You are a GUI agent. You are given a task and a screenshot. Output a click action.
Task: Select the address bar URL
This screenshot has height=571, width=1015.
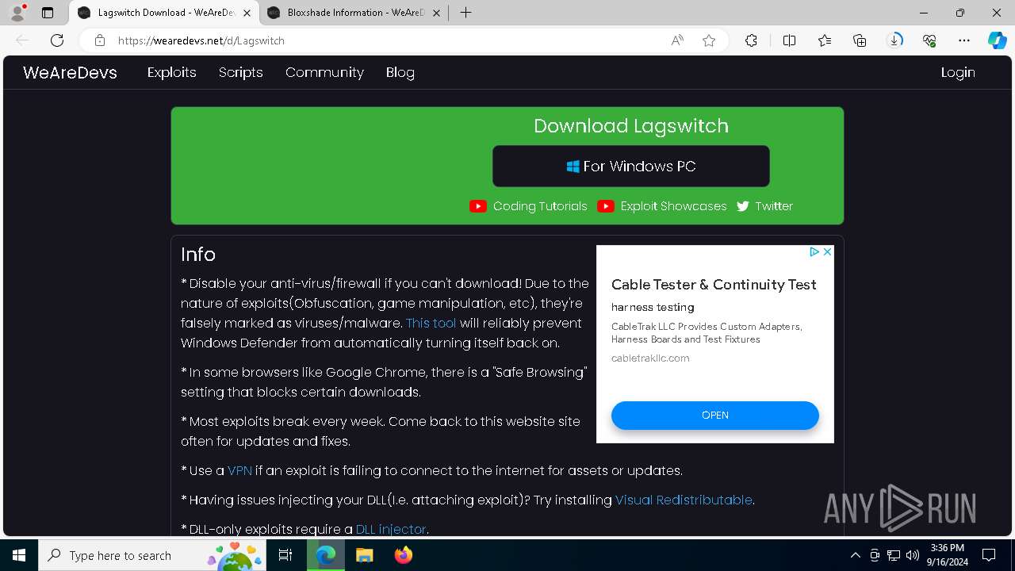201,40
